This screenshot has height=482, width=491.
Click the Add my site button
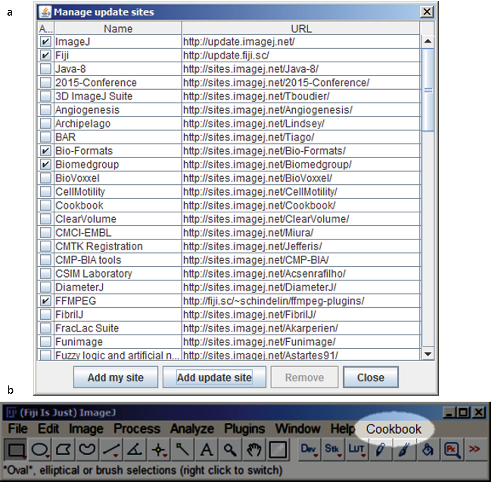pyautogui.click(x=116, y=377)
